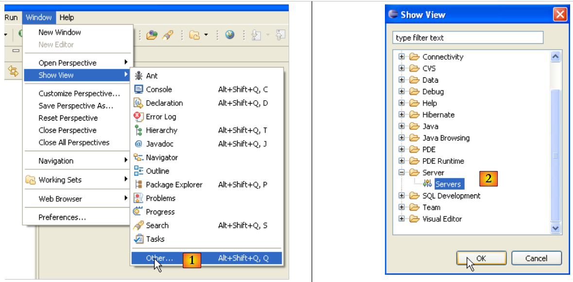Click the Tasks view icon
The width and height of the screenshot is (573, 282).
(139, 239)
